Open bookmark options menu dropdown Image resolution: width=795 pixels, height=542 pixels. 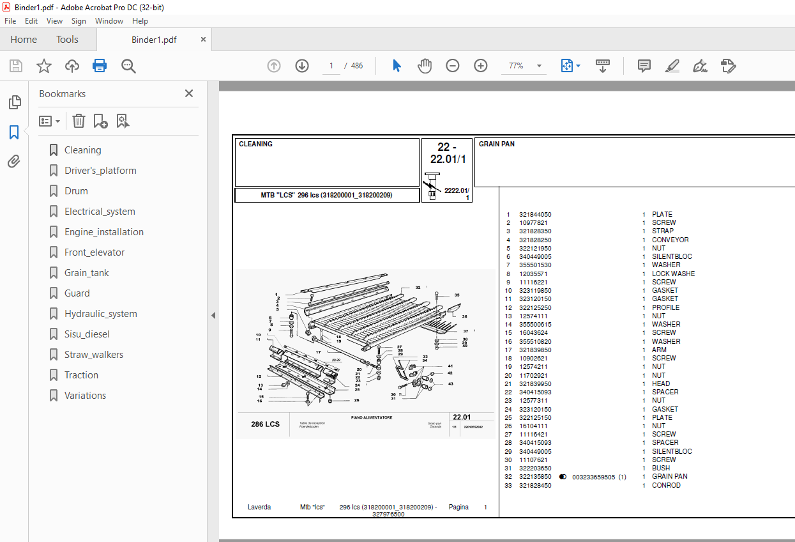[x=49, y=121]
